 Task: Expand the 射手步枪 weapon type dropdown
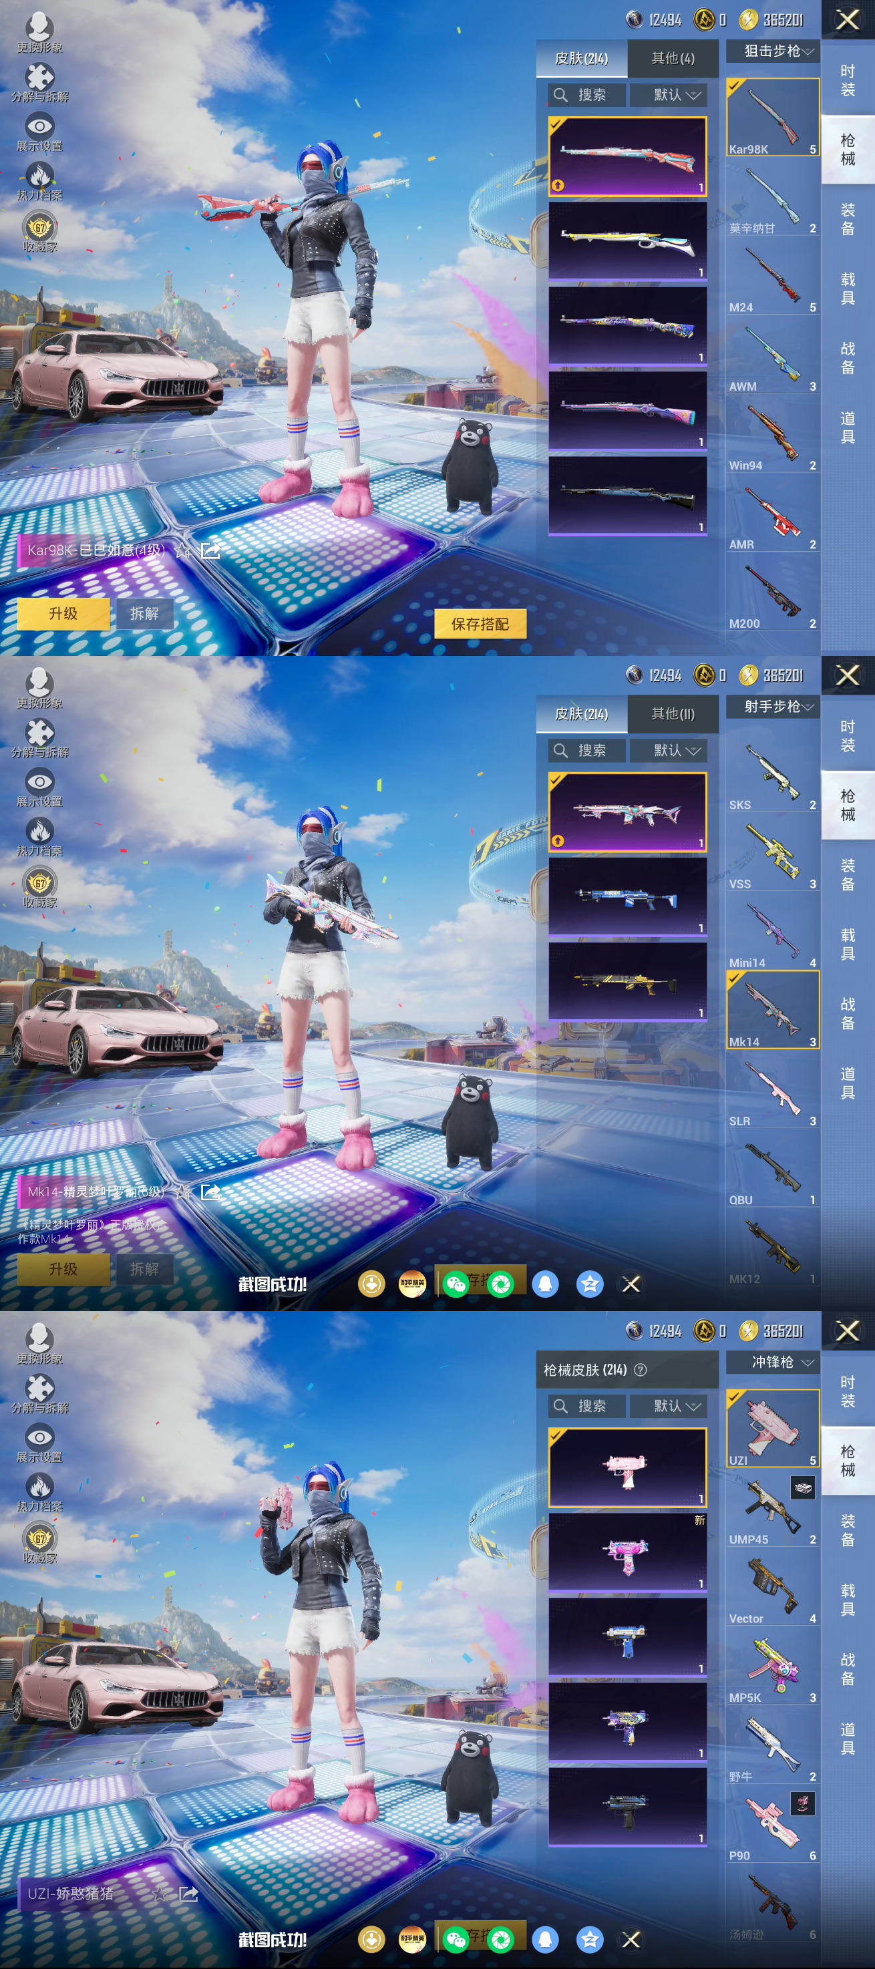click(x=773, y=706)
